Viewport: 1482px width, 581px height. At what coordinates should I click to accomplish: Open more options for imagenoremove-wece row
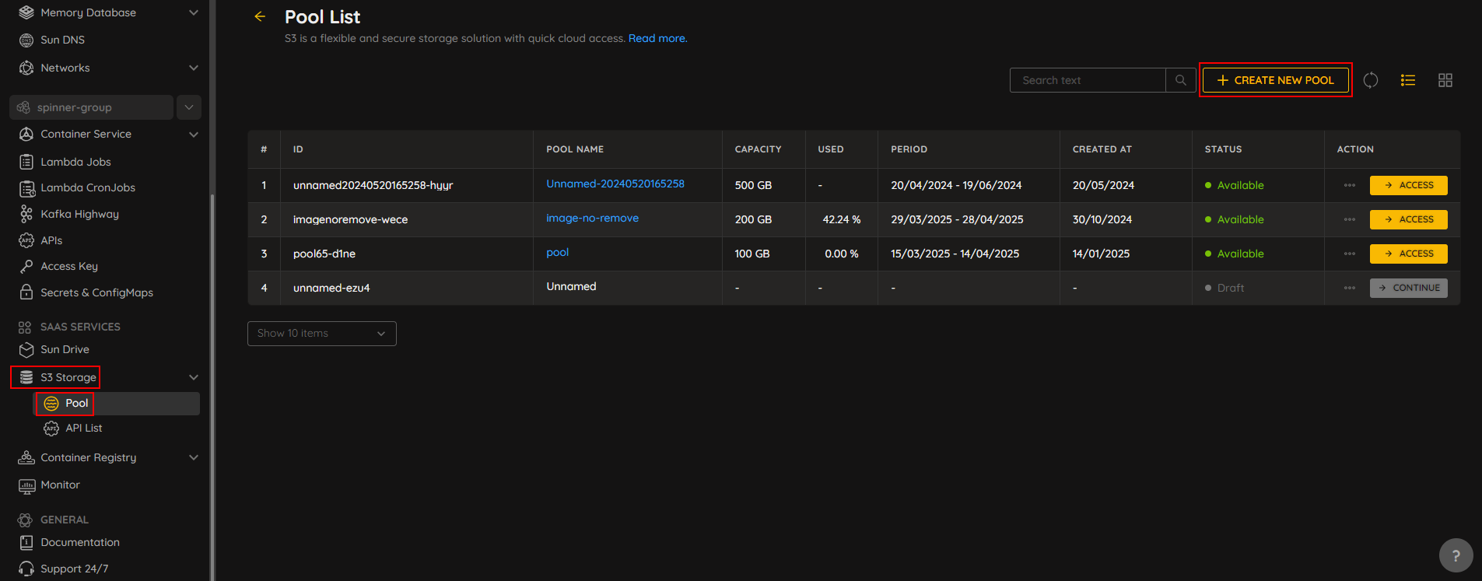(x=1350, y=219)
